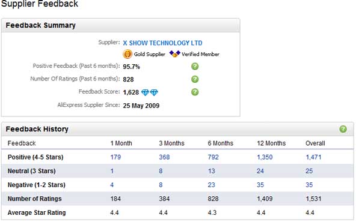Open 13 neutral ratings for 6 Months
Screen dimensions: 356x222
(212, 171)
